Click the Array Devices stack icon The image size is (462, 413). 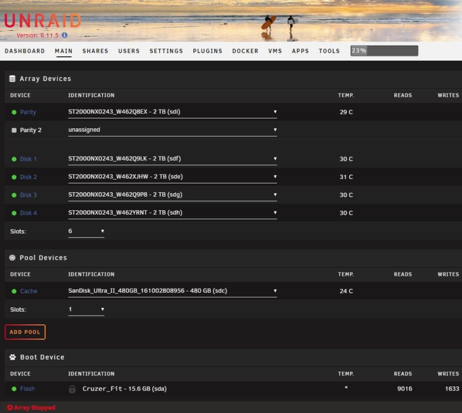(x=12, y=79)
